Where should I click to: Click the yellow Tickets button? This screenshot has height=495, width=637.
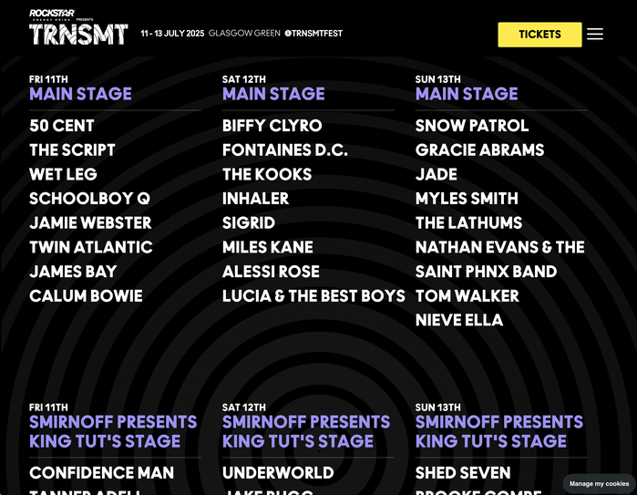click(539, 35)
